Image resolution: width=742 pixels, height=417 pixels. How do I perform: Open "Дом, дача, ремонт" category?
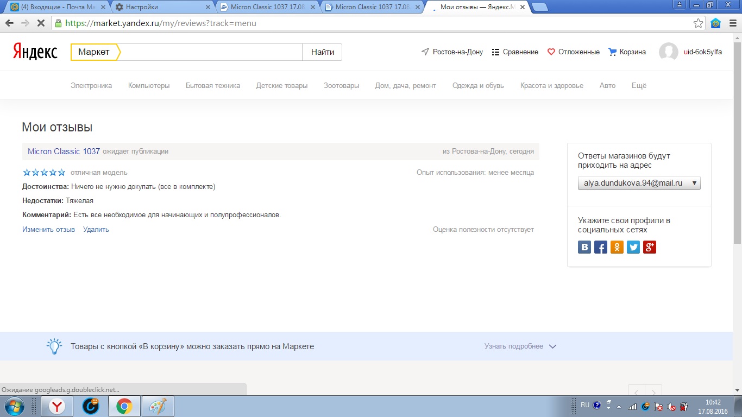(x=406, y=85)
